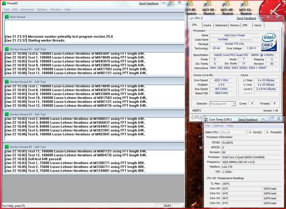Click the Core #2 temperature 59°C
The image size is (286, 209).
[x=242, y=198]
